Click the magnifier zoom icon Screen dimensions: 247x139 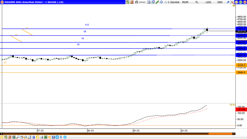coord(18,137)
